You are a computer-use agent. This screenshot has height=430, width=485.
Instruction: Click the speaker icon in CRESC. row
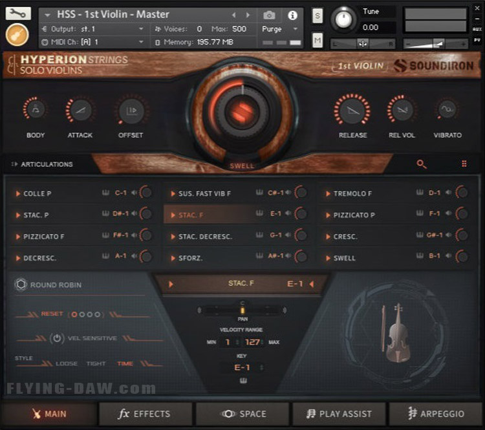448,235
